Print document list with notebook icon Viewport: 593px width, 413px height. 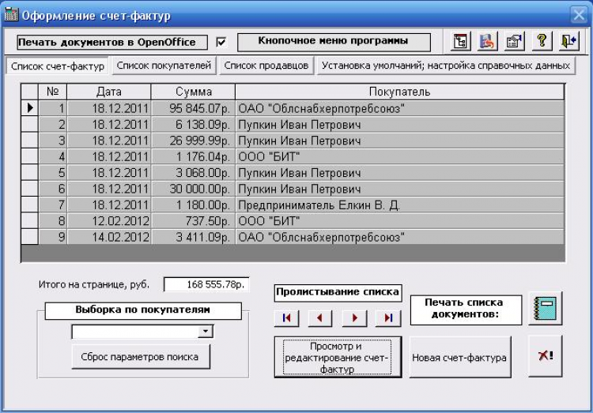click(545, 309)
